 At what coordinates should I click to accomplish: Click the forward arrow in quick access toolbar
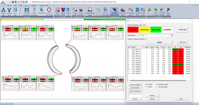26,2
